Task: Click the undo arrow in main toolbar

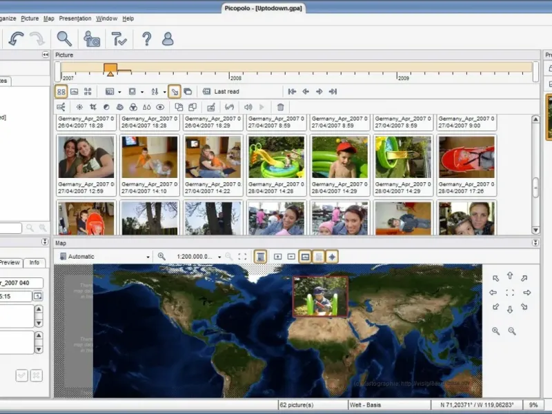Action: [16, 39]
